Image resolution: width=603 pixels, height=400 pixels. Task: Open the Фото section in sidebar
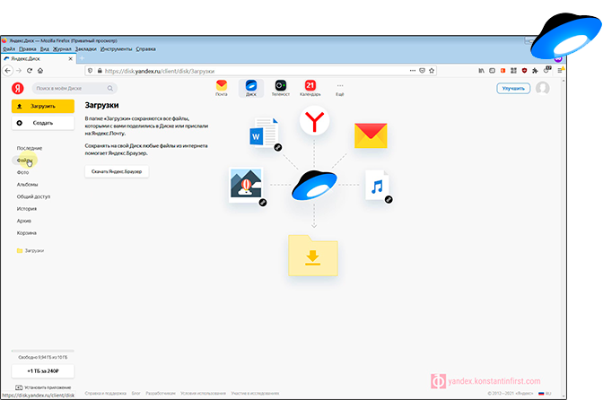coord(22,172)
